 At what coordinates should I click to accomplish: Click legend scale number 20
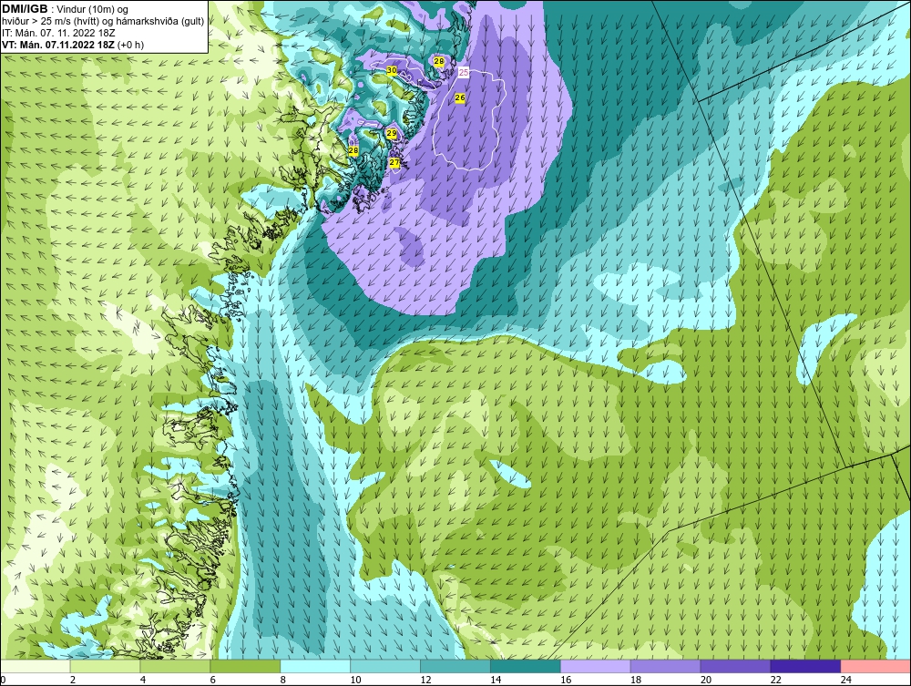pos(706,680)
